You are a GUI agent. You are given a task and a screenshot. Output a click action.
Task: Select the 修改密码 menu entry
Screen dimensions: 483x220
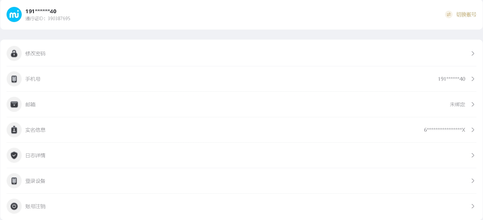point(35,54)
